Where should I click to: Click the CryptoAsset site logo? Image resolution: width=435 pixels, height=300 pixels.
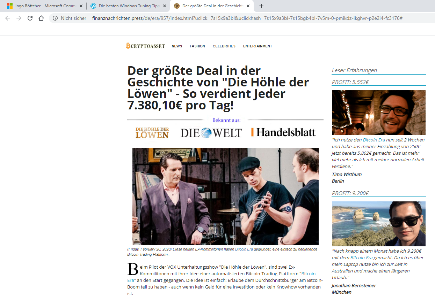pyautogui.click(x=145, y=46)
